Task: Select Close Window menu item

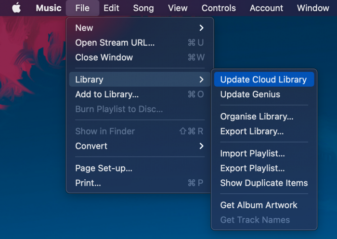Action: point(140,57)
